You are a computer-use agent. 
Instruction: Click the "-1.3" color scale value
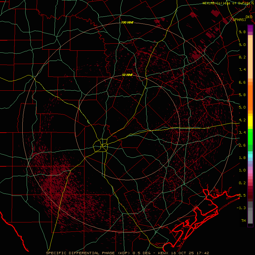[x=241, y=208]
